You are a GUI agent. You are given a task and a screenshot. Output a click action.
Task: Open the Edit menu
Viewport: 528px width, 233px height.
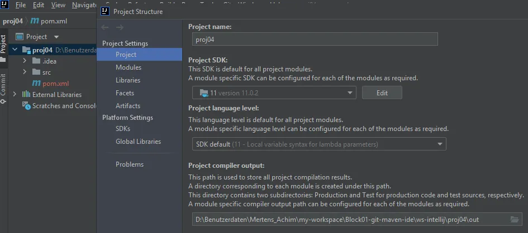[x=39, y=6]
